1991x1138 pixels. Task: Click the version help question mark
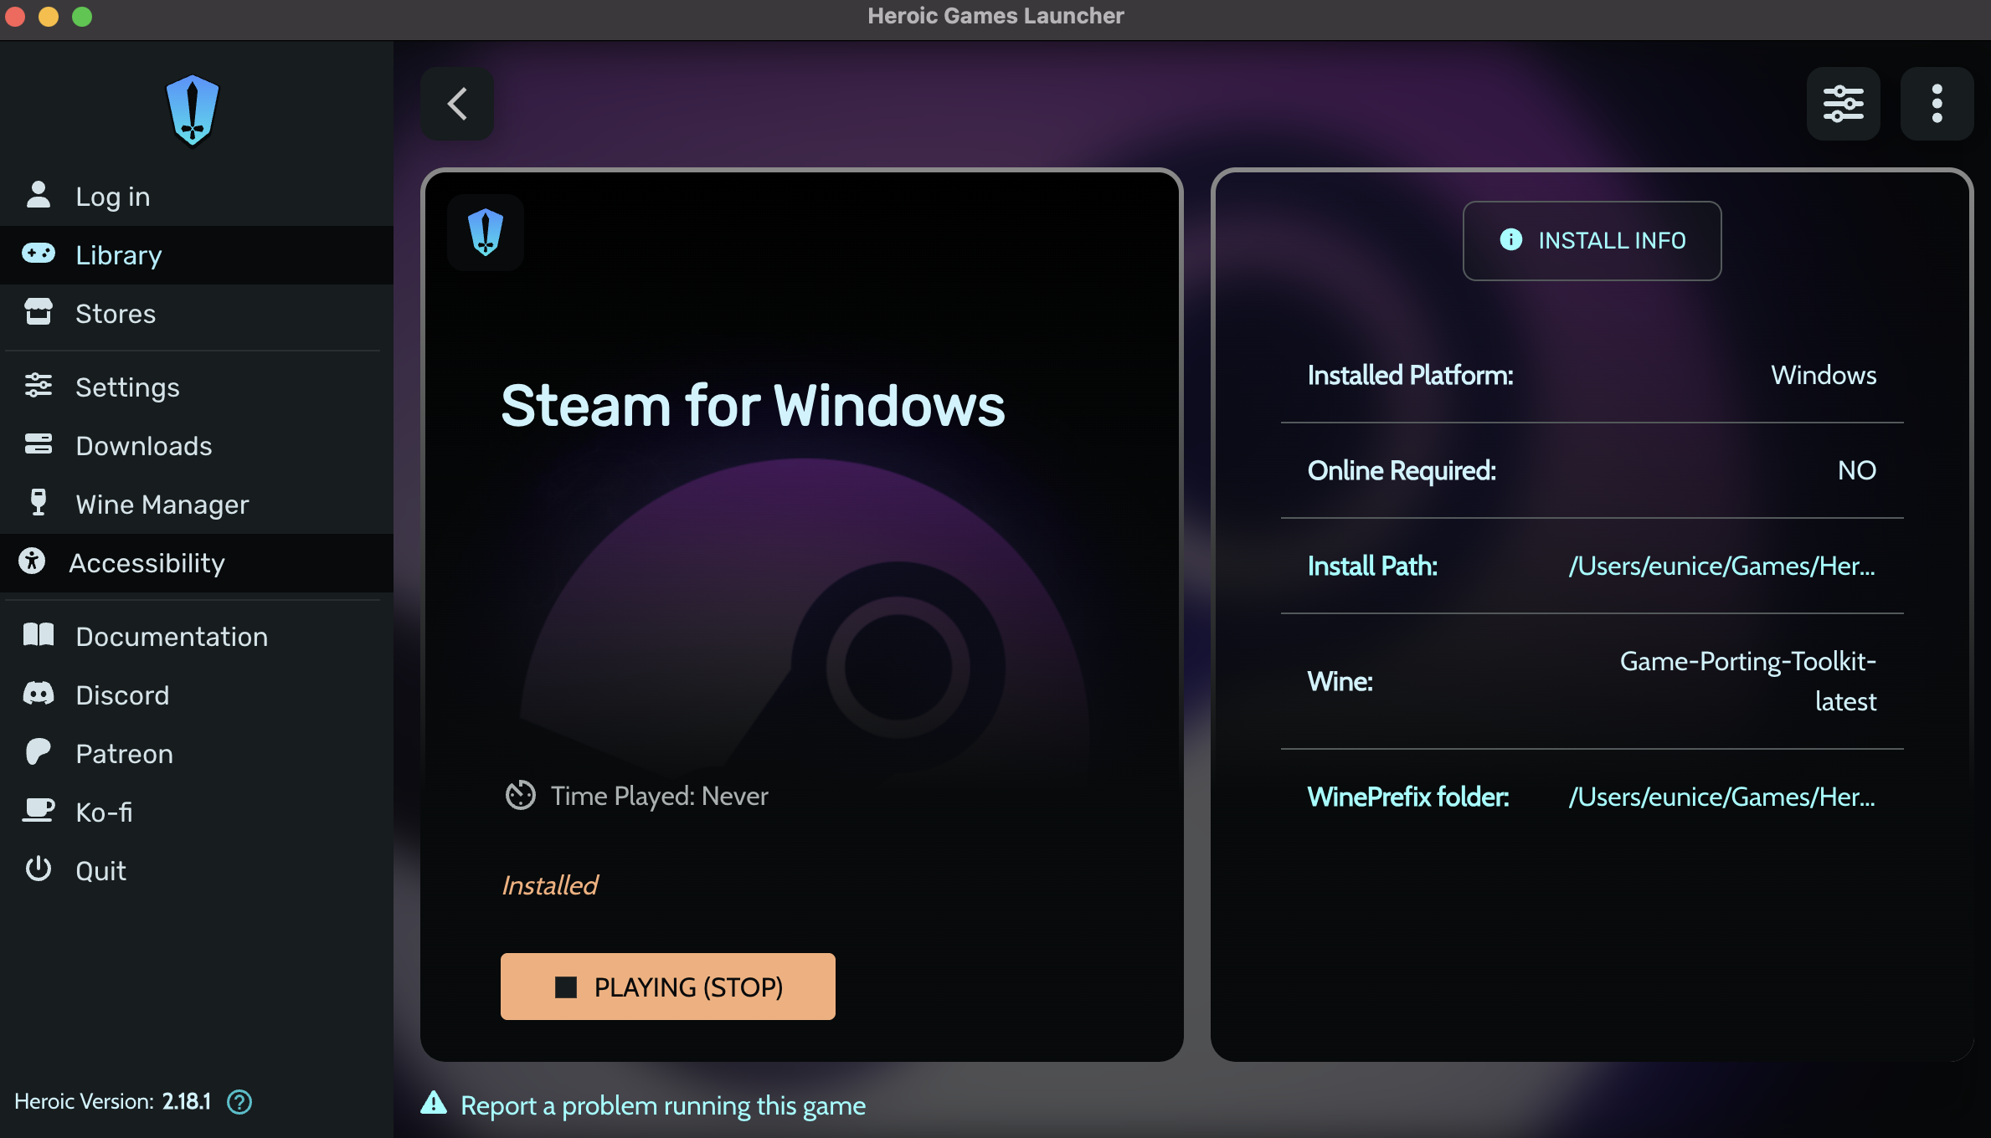pyautogui.click(x=239, y=1102)
